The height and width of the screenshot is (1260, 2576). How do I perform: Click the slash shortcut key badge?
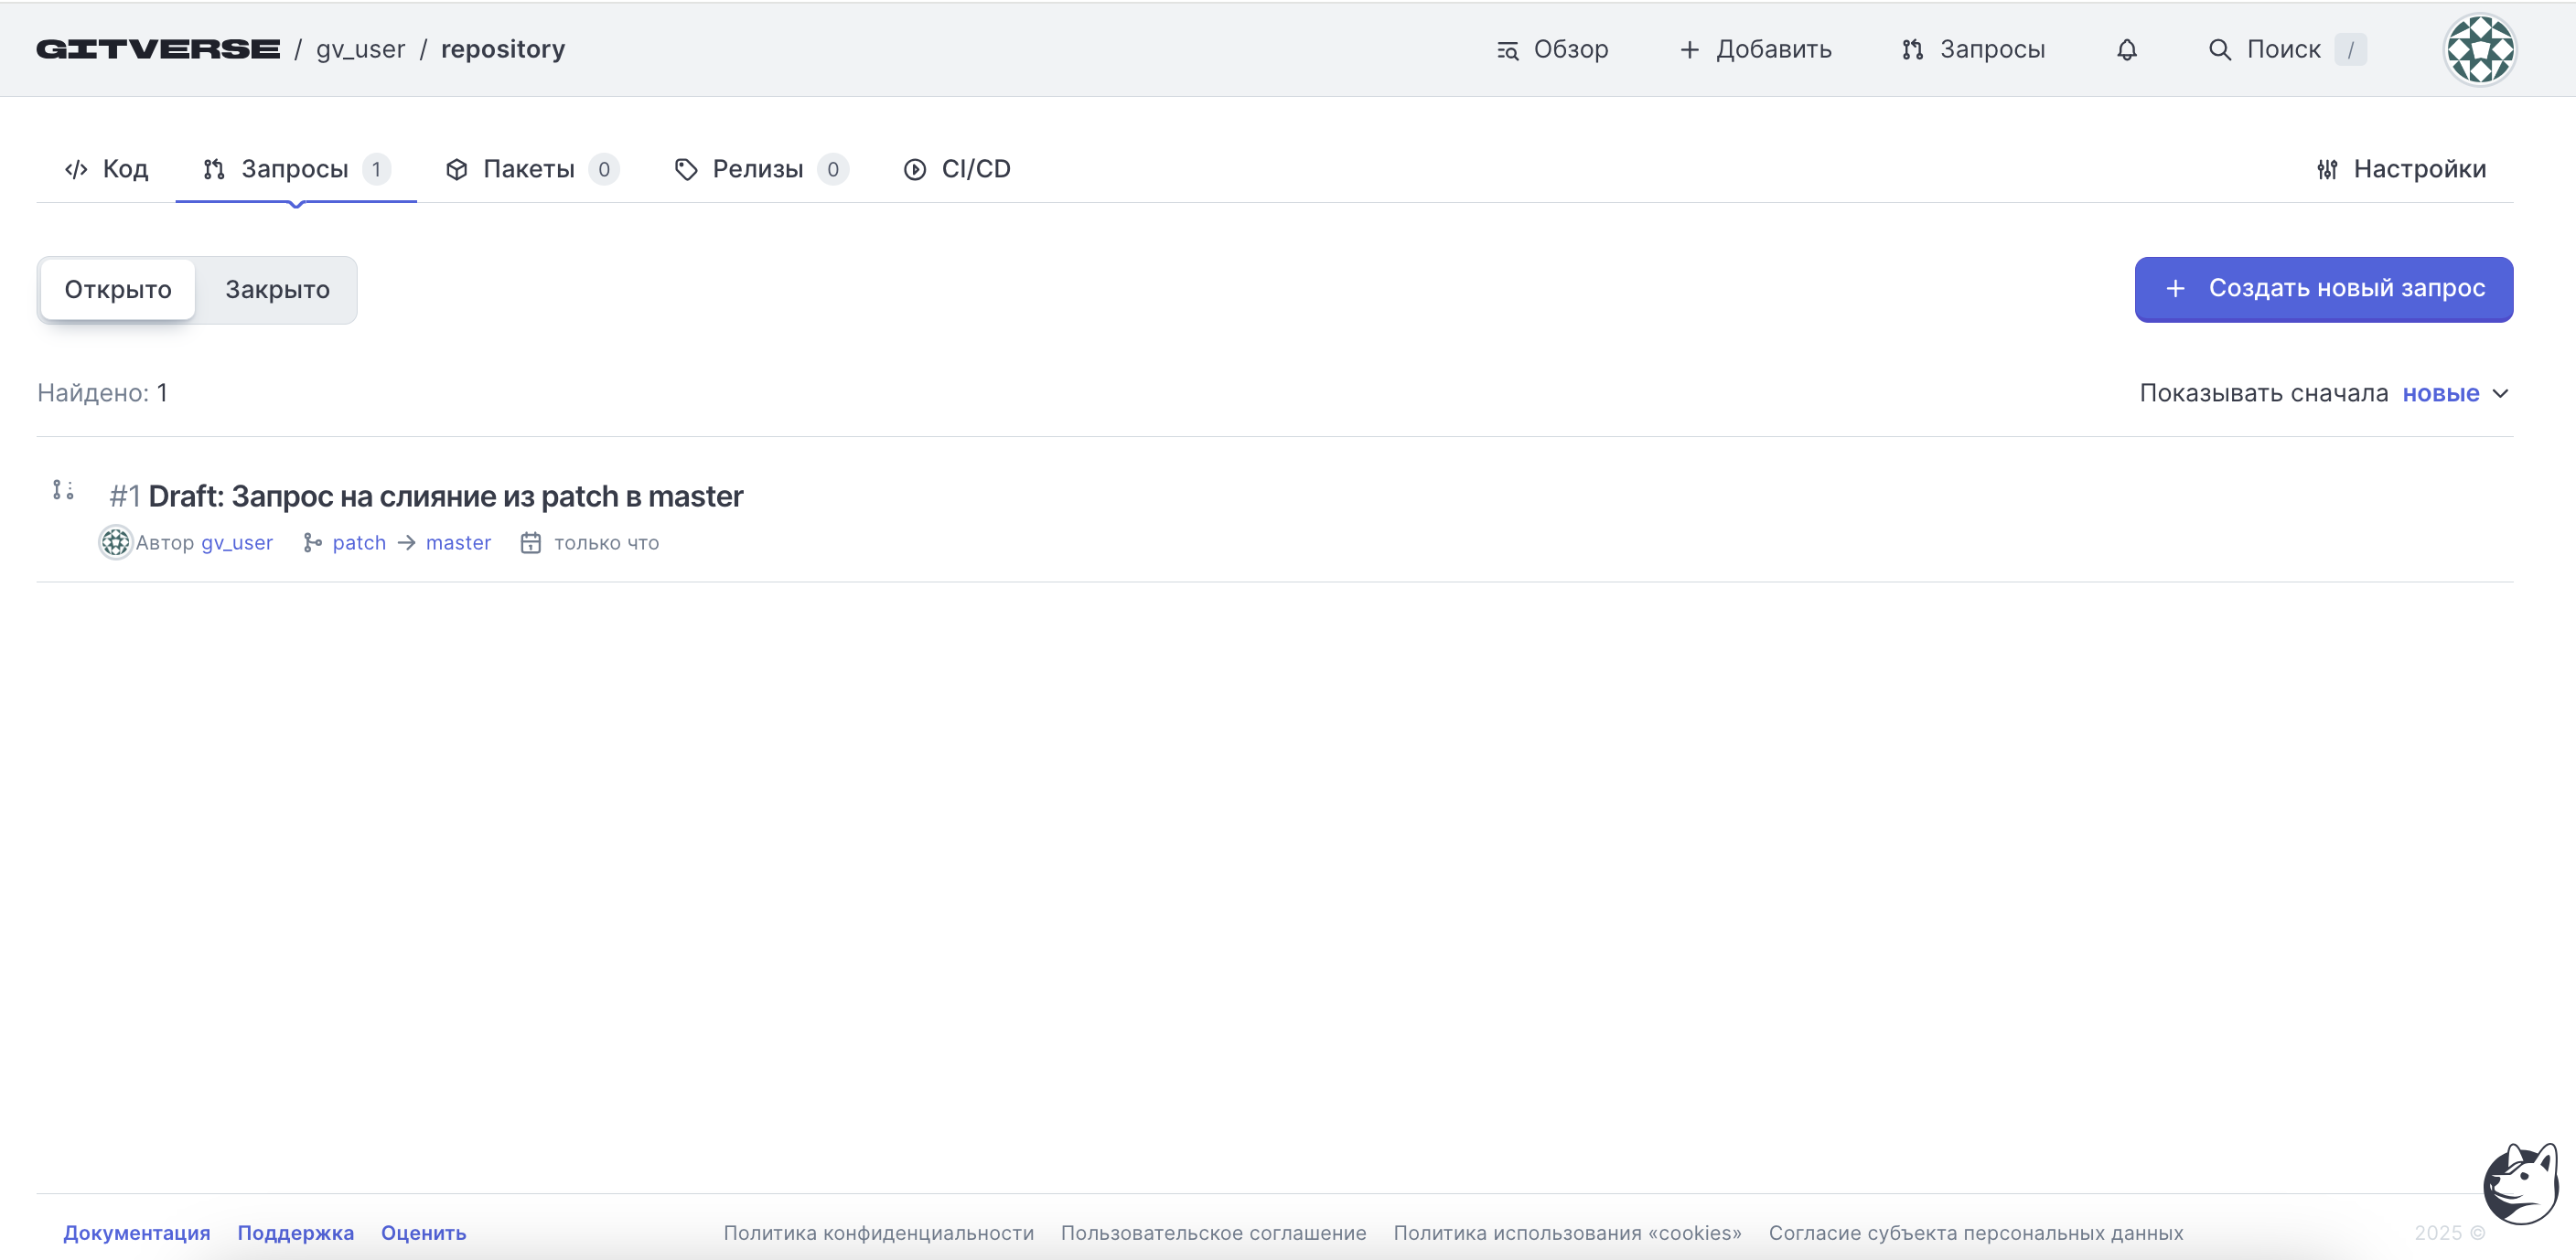point(2350,49)
